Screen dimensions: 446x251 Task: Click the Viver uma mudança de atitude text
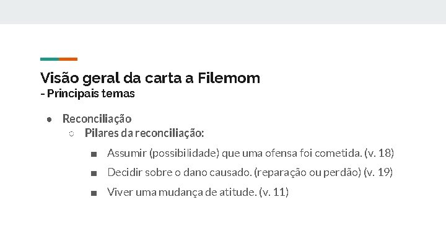(182, 192)
